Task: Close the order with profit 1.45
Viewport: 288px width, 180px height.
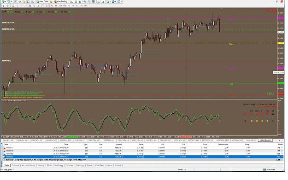Action: coord(282,147)
